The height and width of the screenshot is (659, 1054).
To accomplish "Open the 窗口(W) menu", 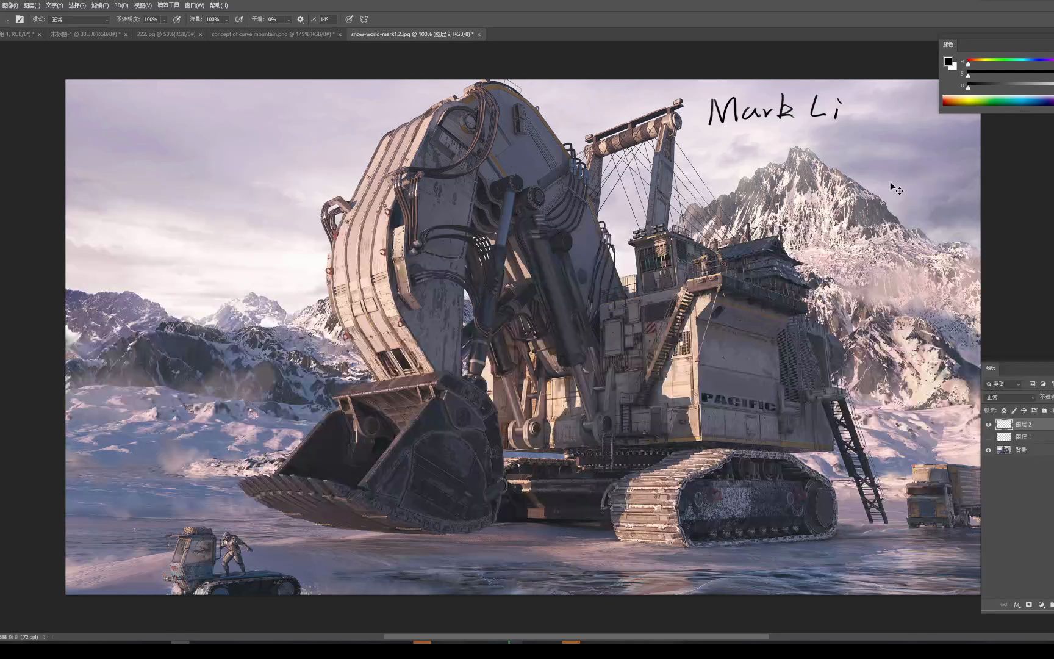I will click(x=195, y=5).
